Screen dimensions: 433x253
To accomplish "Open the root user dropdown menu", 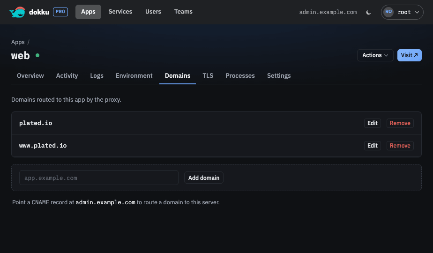I will (402, 12).
